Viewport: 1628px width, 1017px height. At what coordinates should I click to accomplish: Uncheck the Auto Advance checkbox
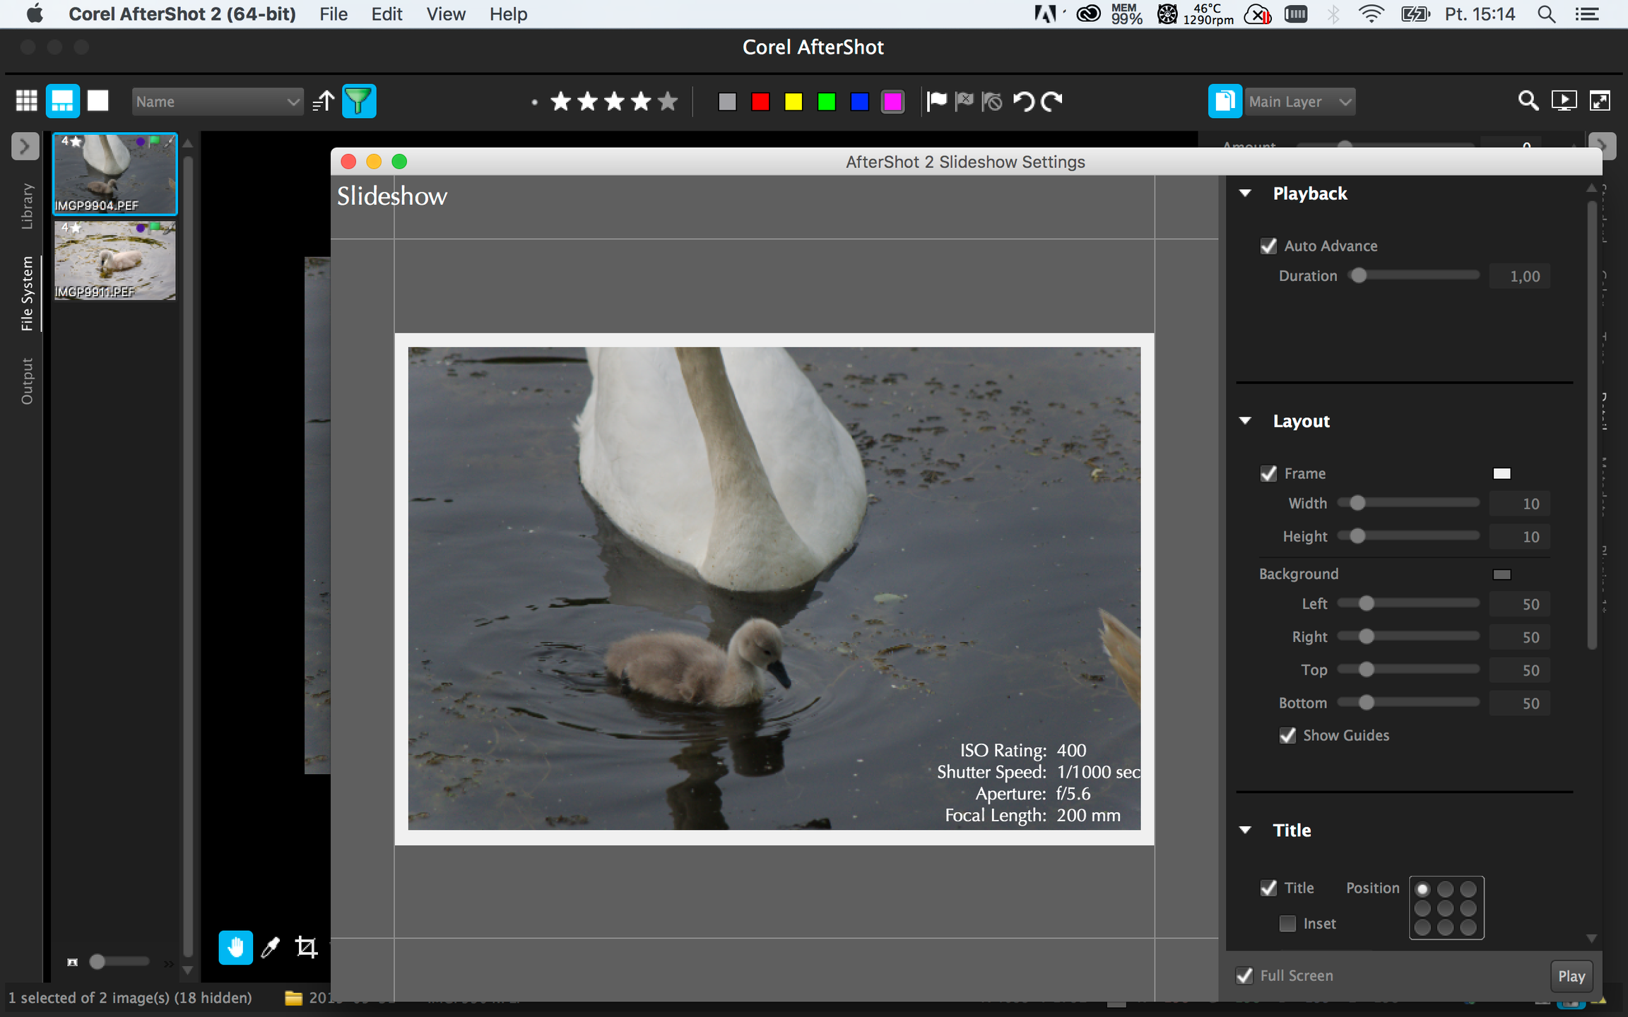1268,246
